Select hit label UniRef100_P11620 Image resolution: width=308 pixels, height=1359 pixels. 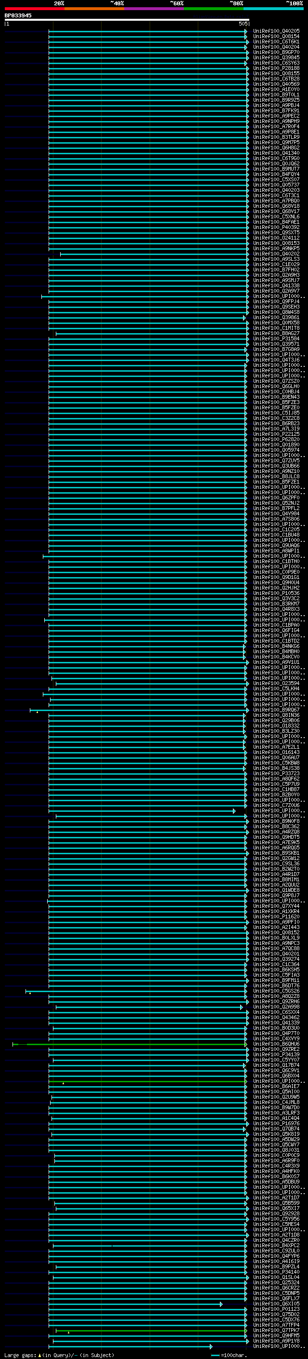(x=276, y=916)
